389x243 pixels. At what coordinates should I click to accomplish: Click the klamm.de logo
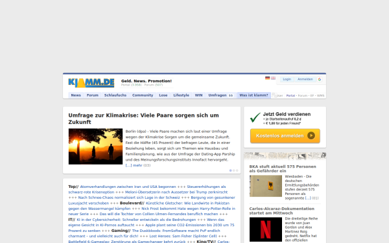91,83
